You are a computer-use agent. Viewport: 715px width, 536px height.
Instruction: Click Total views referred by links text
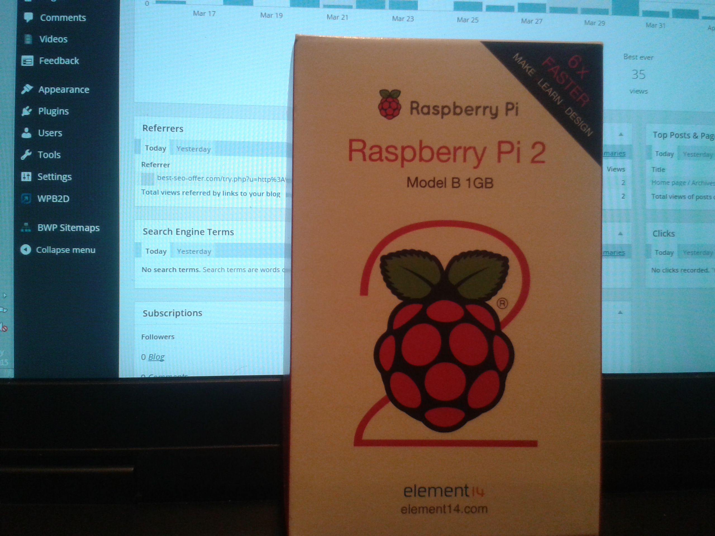(211, 193)
